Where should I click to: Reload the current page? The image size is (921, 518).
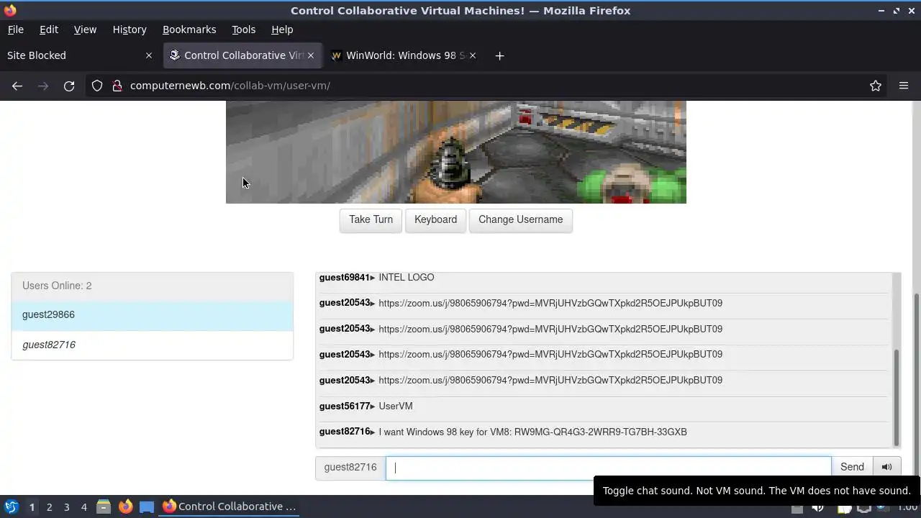(69, 86)
